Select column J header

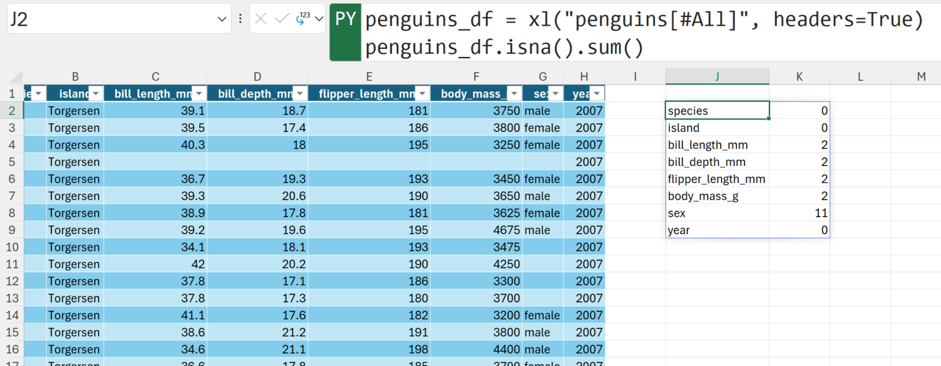click(x=717, y=76)
